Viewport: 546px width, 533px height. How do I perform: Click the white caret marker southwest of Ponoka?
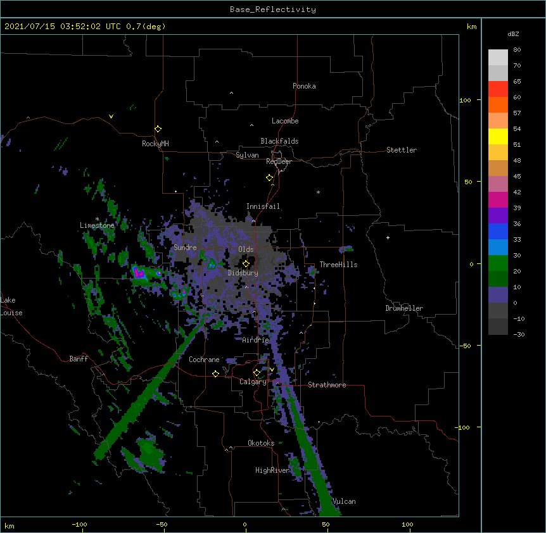pos(231,93)
